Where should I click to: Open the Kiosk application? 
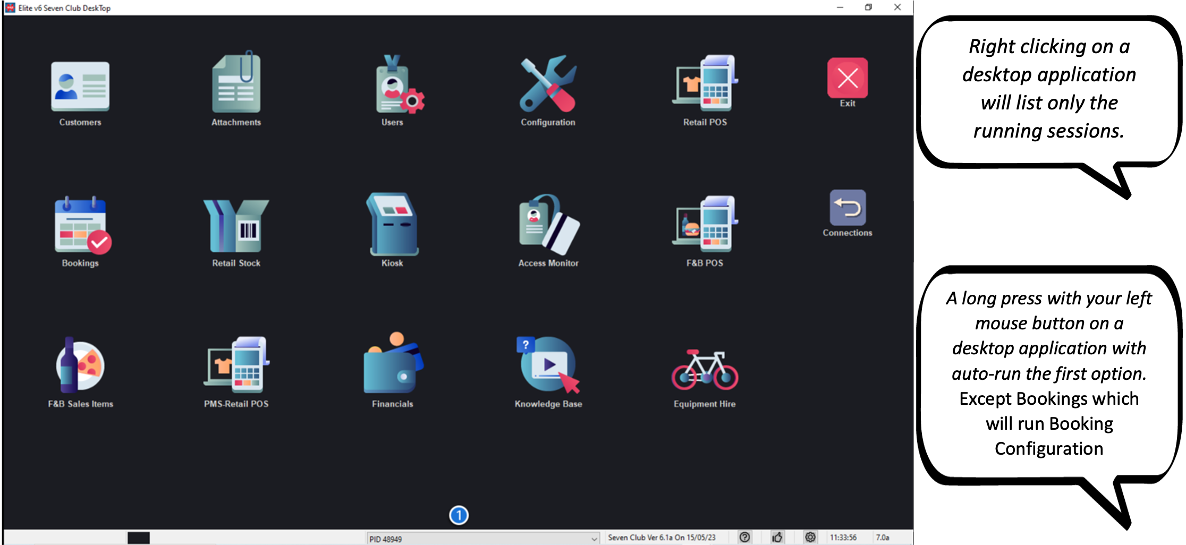[x=392, y=224]
